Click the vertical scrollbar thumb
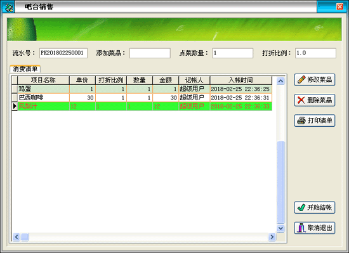Image resolution: width=349 pixels, height=253 pixels. tap(280, 182)
